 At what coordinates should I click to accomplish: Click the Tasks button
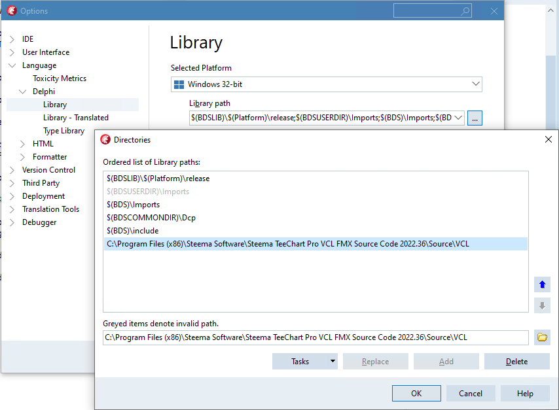pos(300,361)
